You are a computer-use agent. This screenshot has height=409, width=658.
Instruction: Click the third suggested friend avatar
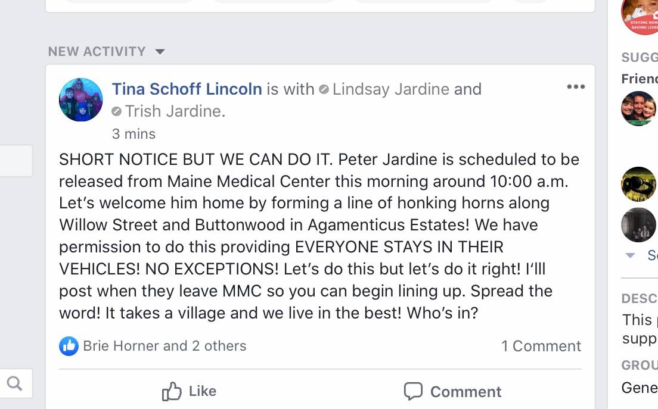pyautogui.click(x=639, y=224)
